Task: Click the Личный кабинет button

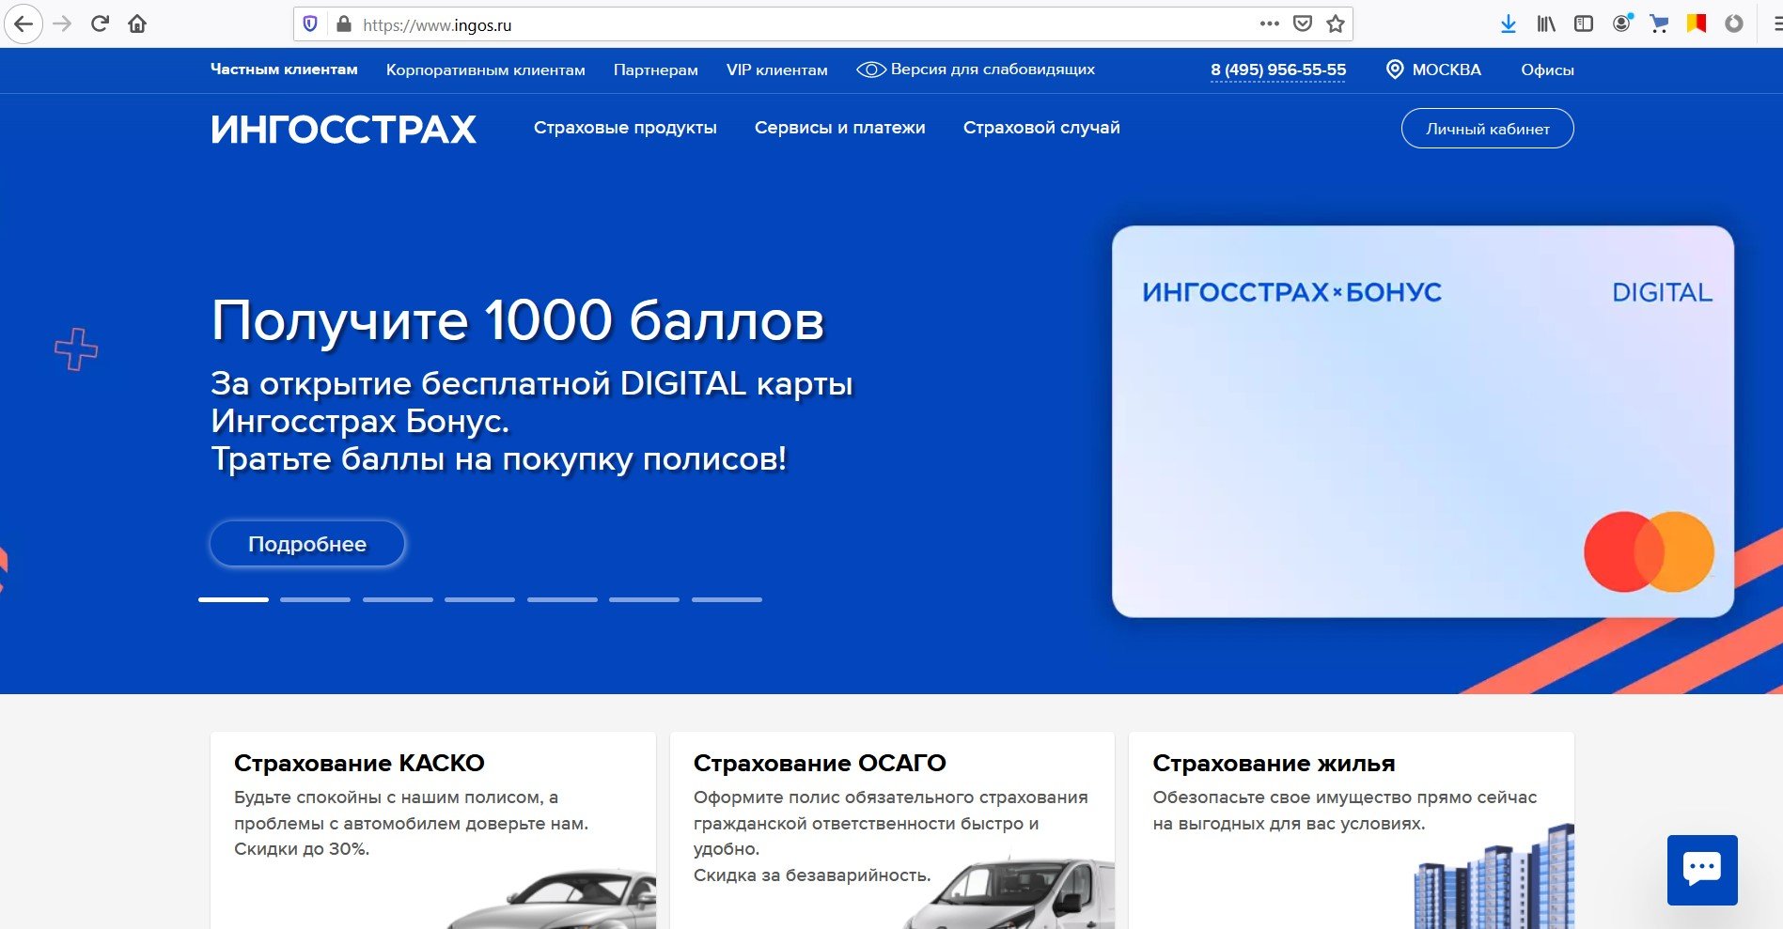Action: click(1488, 129)
